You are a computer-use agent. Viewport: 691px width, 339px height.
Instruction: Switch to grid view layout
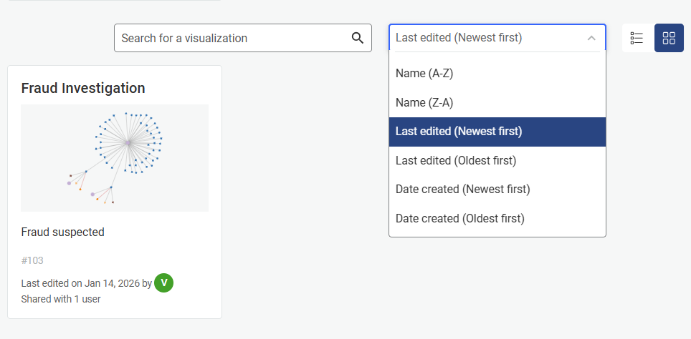669,38
